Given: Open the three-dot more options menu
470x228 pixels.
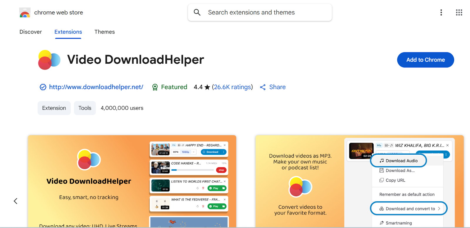Looking at the screenshot, I should click(x=441, y=12).
